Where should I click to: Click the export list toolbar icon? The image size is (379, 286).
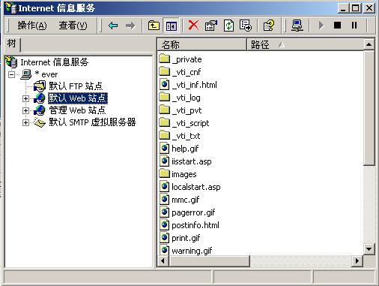(246, 26)
